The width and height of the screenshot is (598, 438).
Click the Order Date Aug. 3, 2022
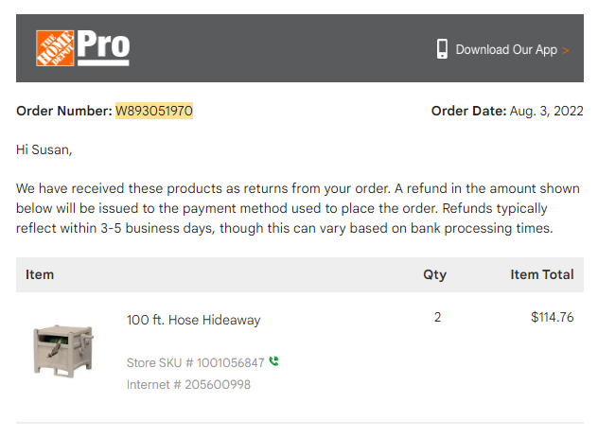[507, 111]
